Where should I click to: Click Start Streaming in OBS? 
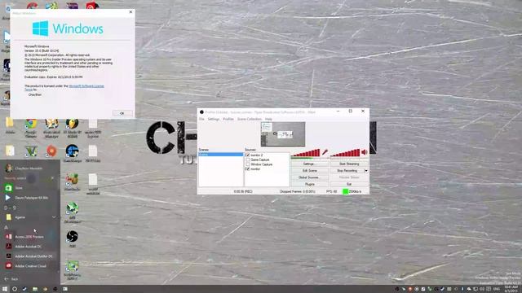349,164
